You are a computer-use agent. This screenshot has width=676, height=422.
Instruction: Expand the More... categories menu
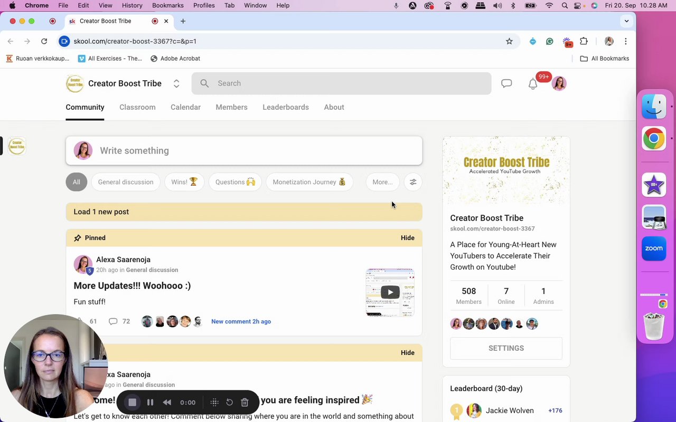point(382,182)
